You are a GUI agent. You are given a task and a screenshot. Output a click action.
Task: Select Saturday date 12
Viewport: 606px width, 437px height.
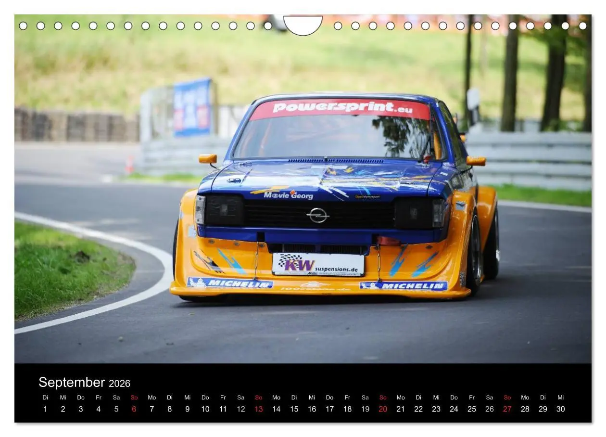coord(241,409)
